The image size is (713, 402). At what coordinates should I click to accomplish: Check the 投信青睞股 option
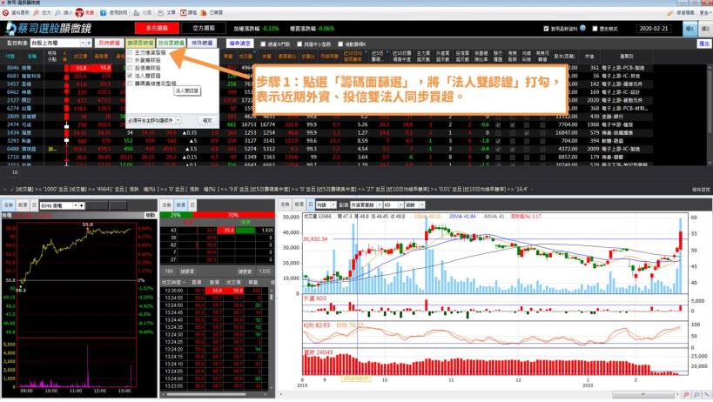coord(130,68)
